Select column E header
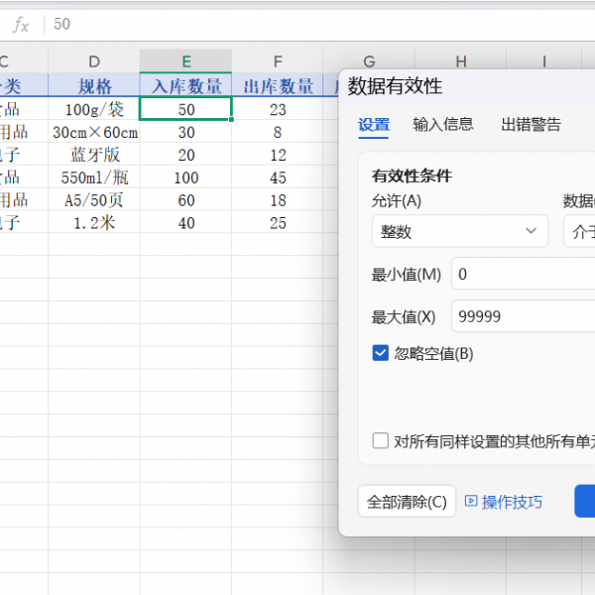Image resolution: width=595 pixels, height=595 pixels. 185,61
